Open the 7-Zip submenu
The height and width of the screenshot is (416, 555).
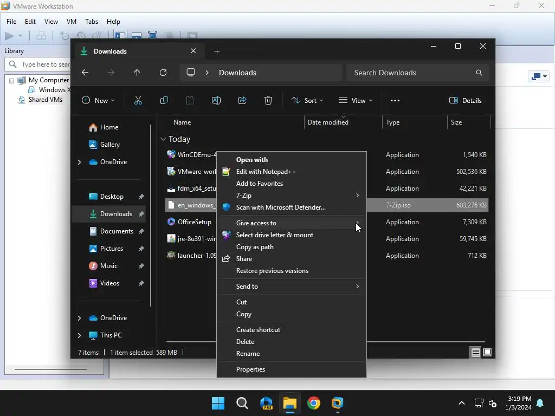pyautogui.click(x=291, y=195)
